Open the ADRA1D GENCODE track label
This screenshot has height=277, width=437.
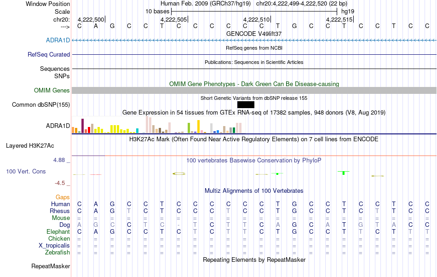pyautogui.click(x=58, y=40)
